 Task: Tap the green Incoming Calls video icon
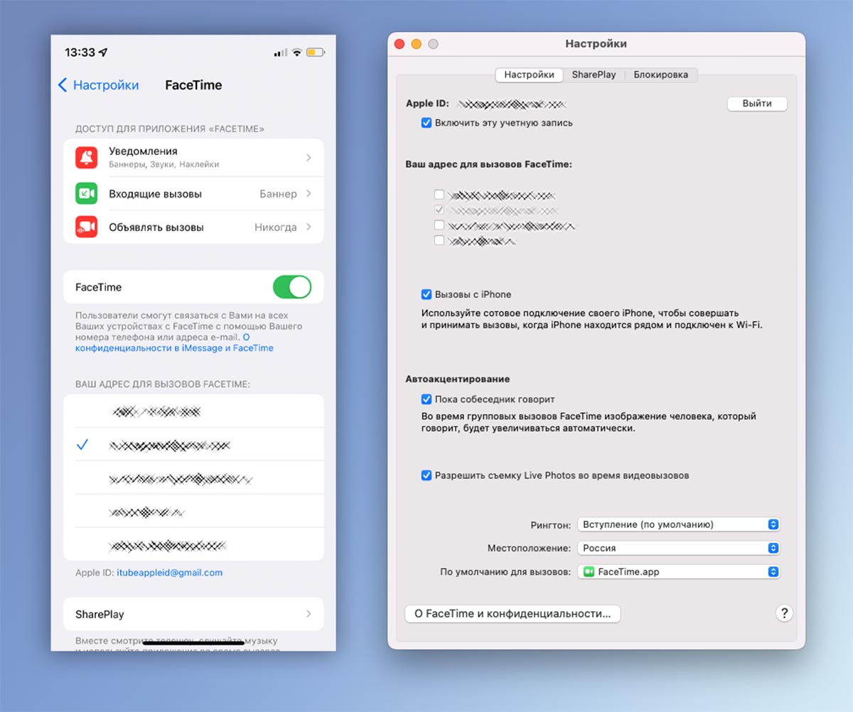coord(87,193)
